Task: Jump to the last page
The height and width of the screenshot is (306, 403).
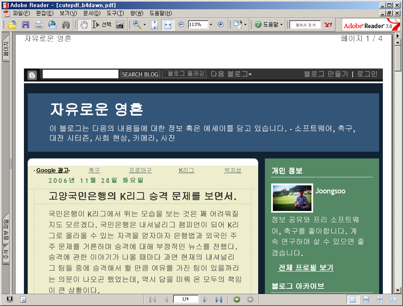Action: pyautogui.click(x=219, y=299)
